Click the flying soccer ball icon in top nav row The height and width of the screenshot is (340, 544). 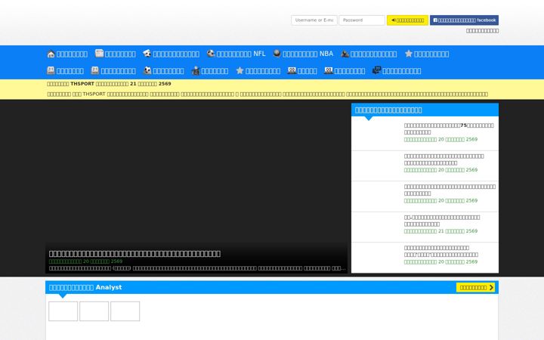pyautogui.click(x=147, y=54)
